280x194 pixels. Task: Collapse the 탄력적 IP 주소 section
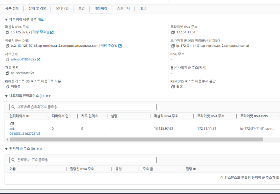coord(6,149)
